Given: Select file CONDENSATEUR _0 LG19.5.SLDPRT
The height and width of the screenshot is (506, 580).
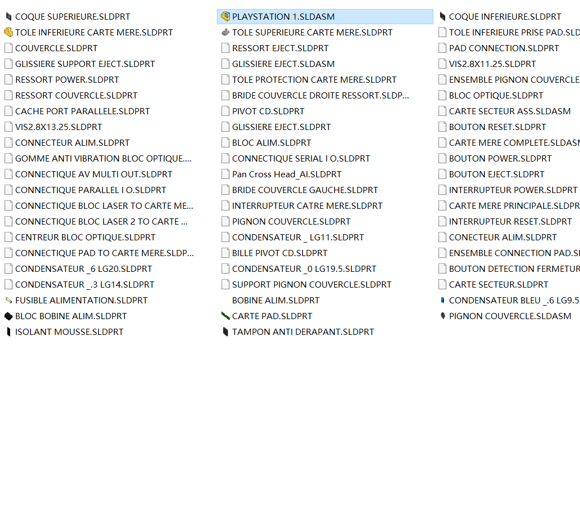Looking at the screenshot, I should pyautogui.click(x=304, y=269).
